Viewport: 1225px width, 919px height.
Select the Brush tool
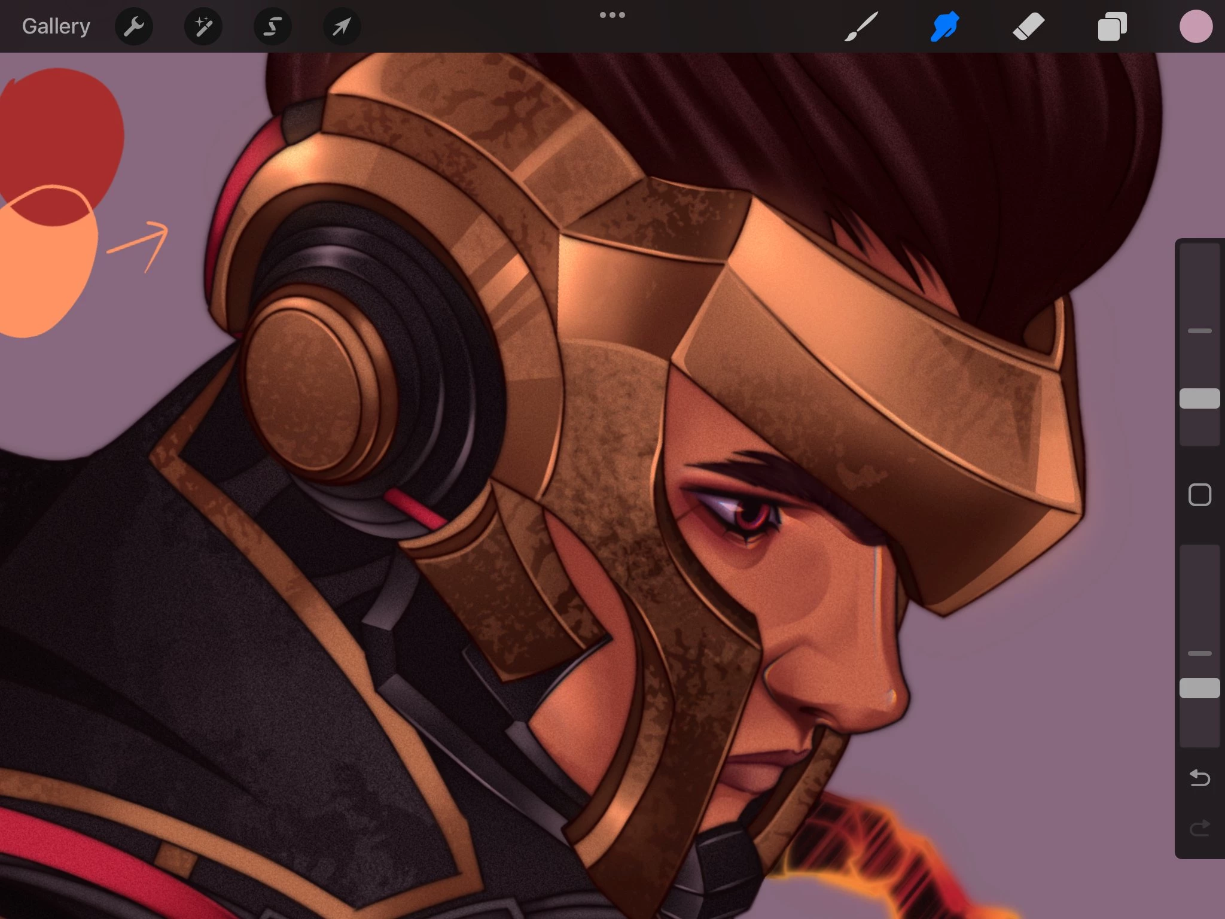click(x=861, y=26)
